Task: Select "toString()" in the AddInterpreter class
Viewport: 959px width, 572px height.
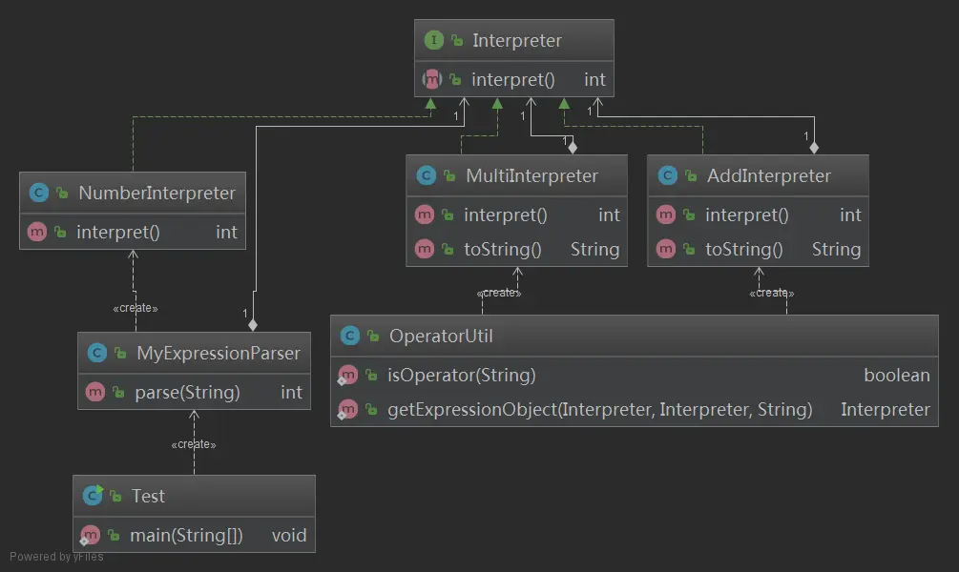Action: 744,250
